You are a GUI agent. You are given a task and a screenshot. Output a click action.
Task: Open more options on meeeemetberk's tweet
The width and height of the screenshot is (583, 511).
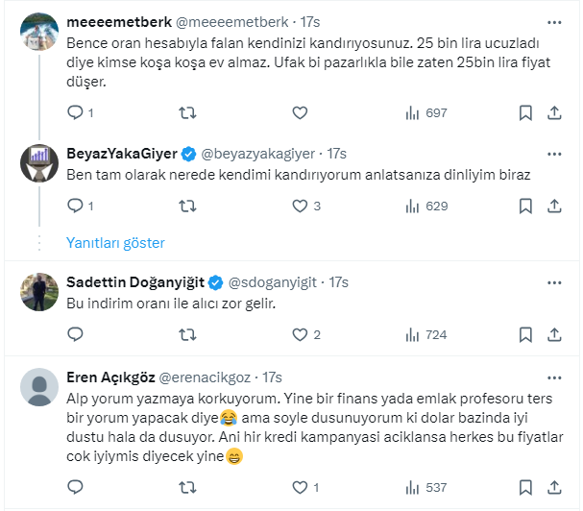point(554,21)
